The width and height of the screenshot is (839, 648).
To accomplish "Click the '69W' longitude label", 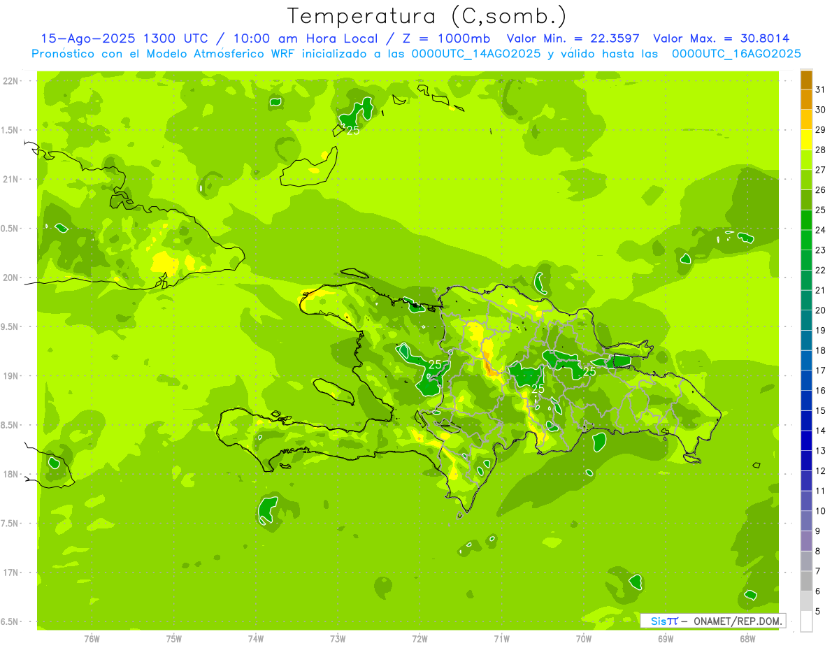I will [x=666, y=639].
